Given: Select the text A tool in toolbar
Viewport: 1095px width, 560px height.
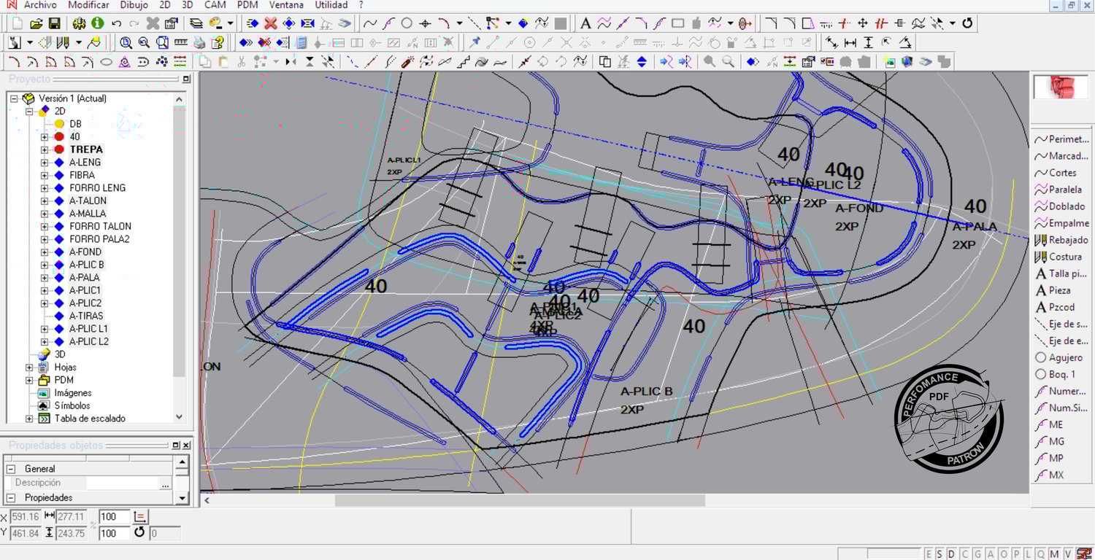Looking at the screenshot, I should pos(585,23).
